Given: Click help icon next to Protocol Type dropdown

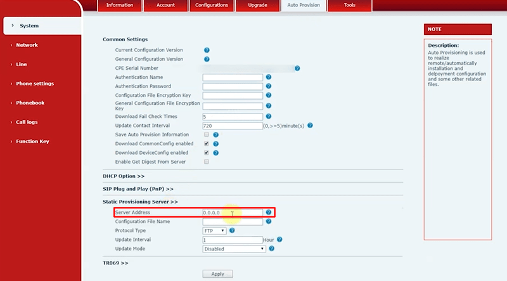Looking at the screenshot, I should coord(232,231).
